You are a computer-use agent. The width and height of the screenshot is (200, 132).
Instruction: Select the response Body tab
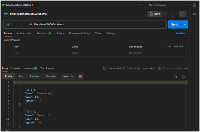coord(5,68)
